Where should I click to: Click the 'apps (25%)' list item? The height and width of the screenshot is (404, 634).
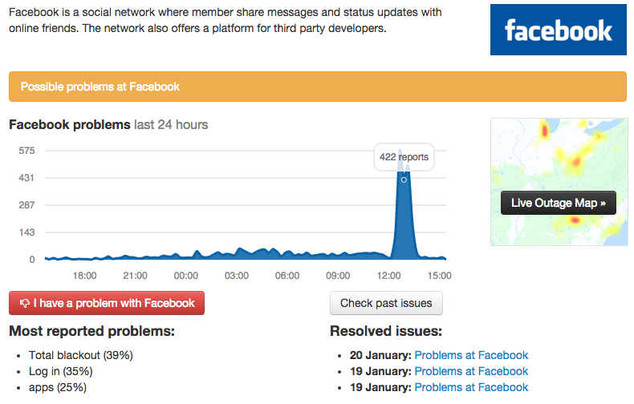[x=57, y=387]
